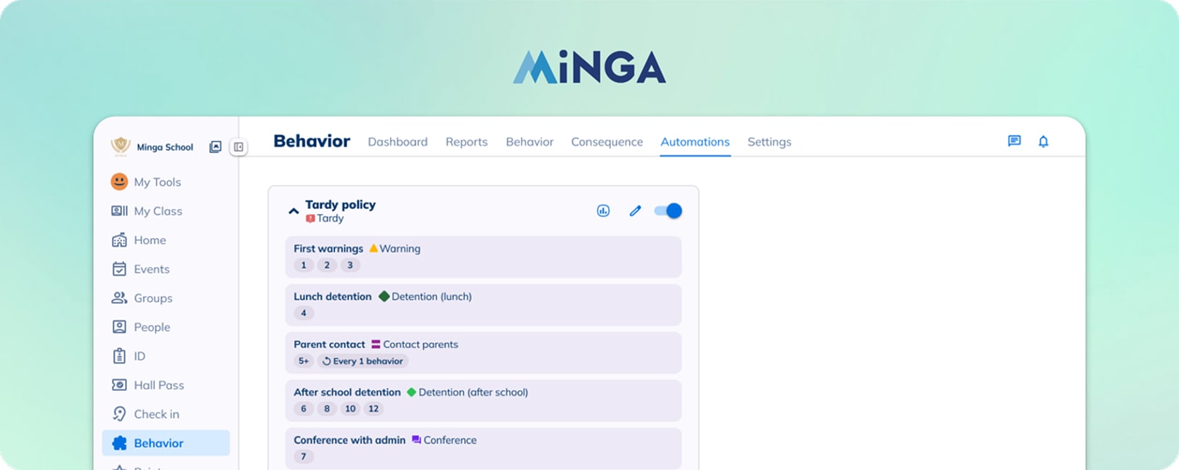
Task: Click chip 1 under First warnings
Action: tap(304, 265)
